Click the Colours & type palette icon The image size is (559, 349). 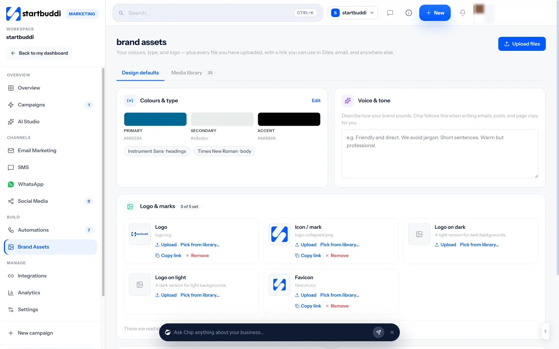[x=130, y=100]
